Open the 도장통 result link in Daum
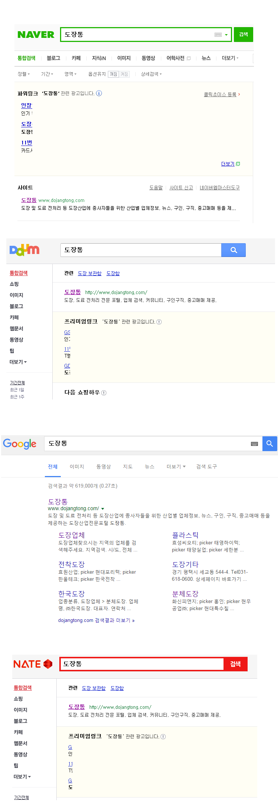 coord(73,292)
